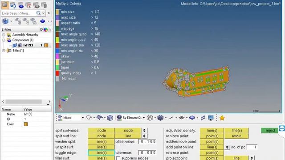Click the scattered squares shrink elements icon
Viewport: 285px width, 160px height.
click(x=203, y=118)
